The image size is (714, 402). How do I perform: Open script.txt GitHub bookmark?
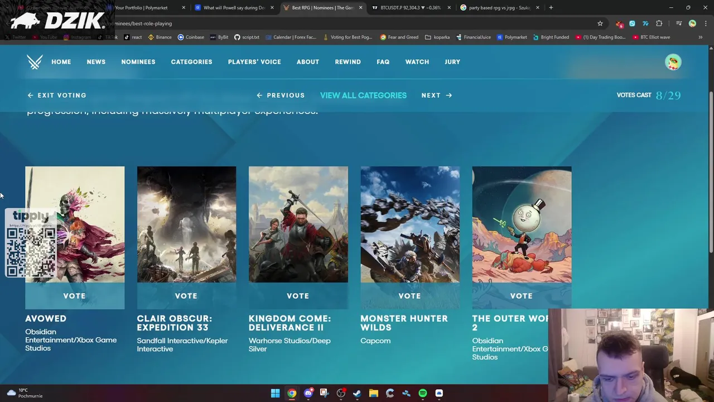247,37
